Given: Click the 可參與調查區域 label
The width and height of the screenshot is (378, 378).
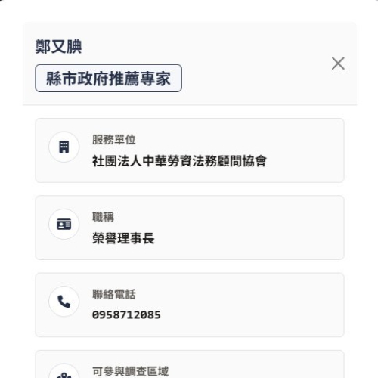Looking at the screenshot, I should pyautogui.click(x=130, y=372).
